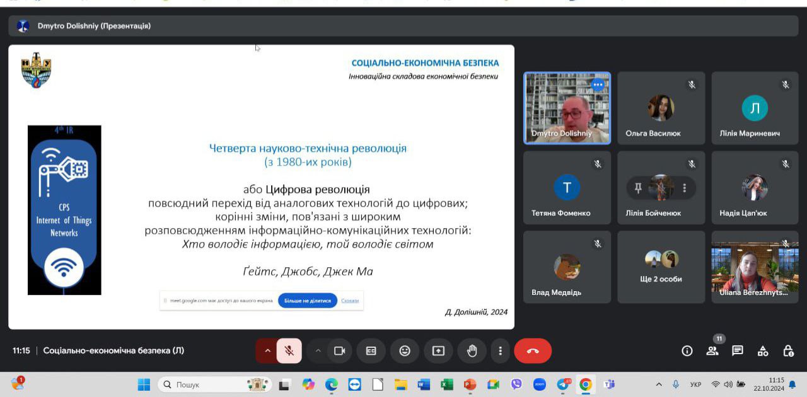Click the blue stop sharing button
807x397 pixels.
pos(308,301)
